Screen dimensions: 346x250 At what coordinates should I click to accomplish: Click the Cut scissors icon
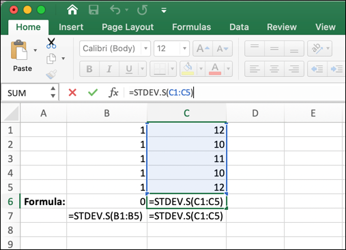pos(51,43)
